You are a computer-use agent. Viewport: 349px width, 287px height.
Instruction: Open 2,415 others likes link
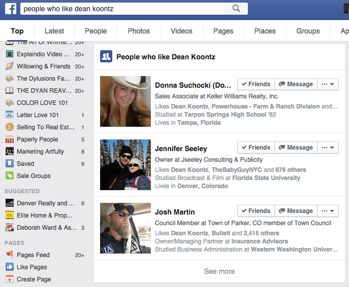pos(261,233)
